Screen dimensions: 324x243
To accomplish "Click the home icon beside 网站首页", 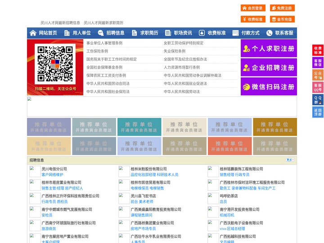I will [33, 33].
